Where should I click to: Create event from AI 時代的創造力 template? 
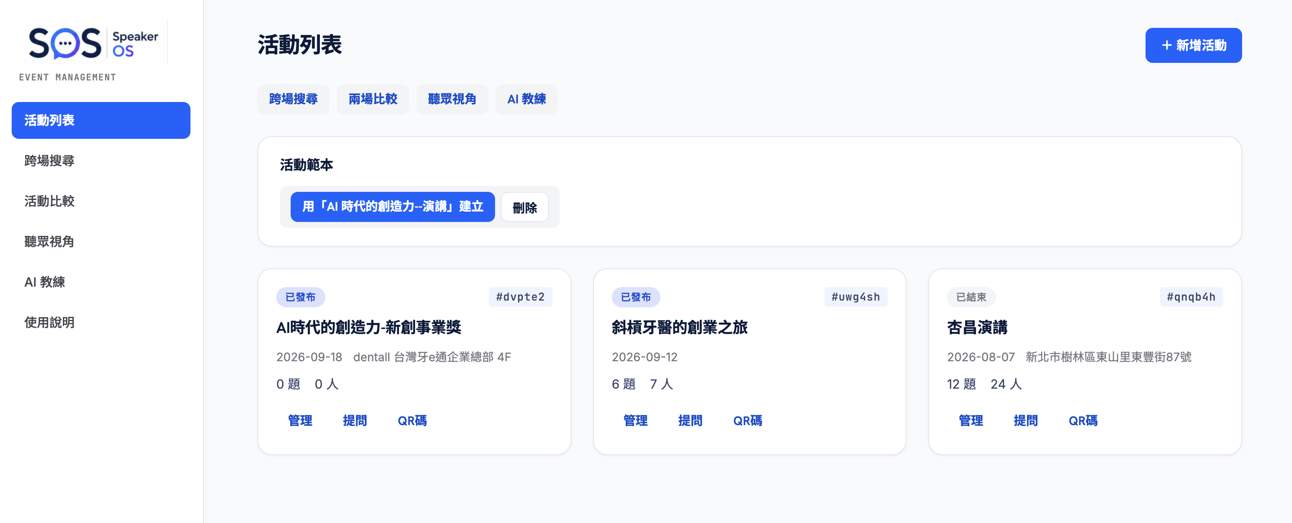[x=393, y=207]
